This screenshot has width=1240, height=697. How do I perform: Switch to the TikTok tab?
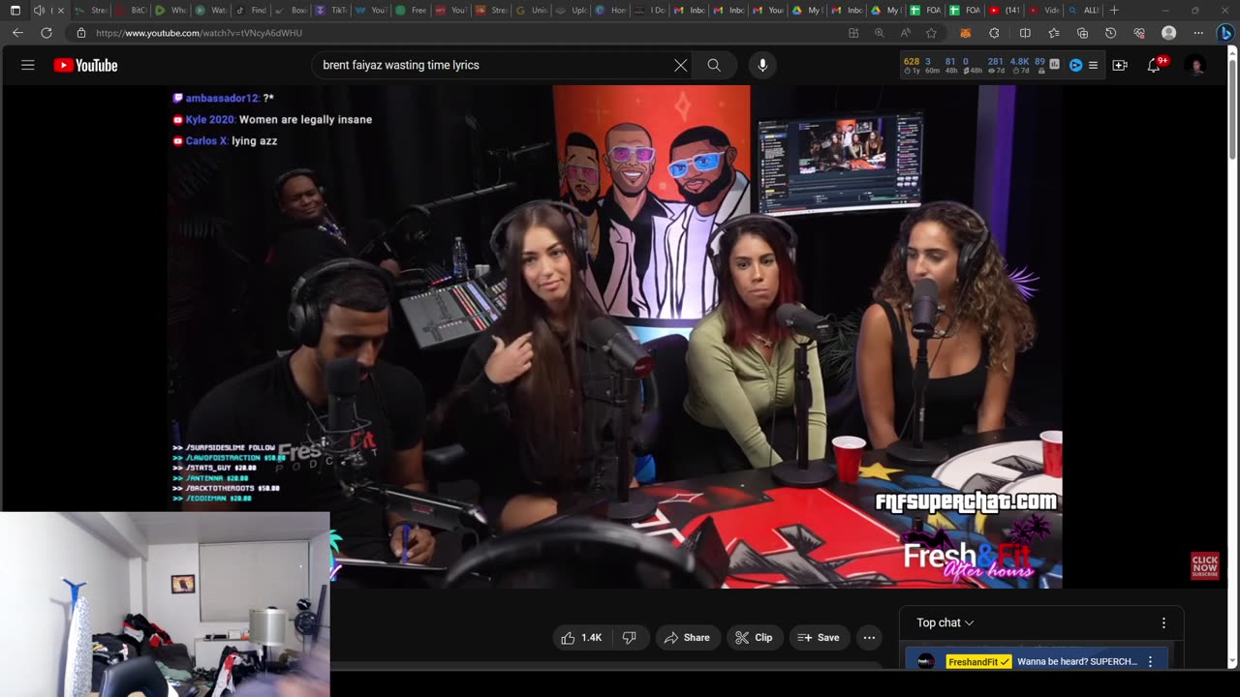[331, 11]
